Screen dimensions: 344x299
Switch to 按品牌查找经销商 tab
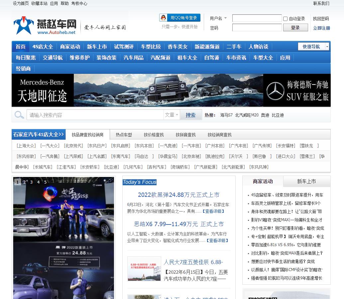pyautogui.click(x=87, y=135)
